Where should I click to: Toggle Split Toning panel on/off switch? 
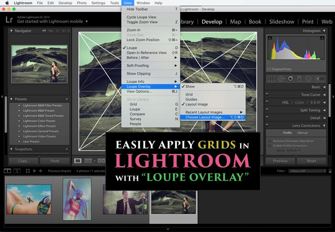pos(267,109)
